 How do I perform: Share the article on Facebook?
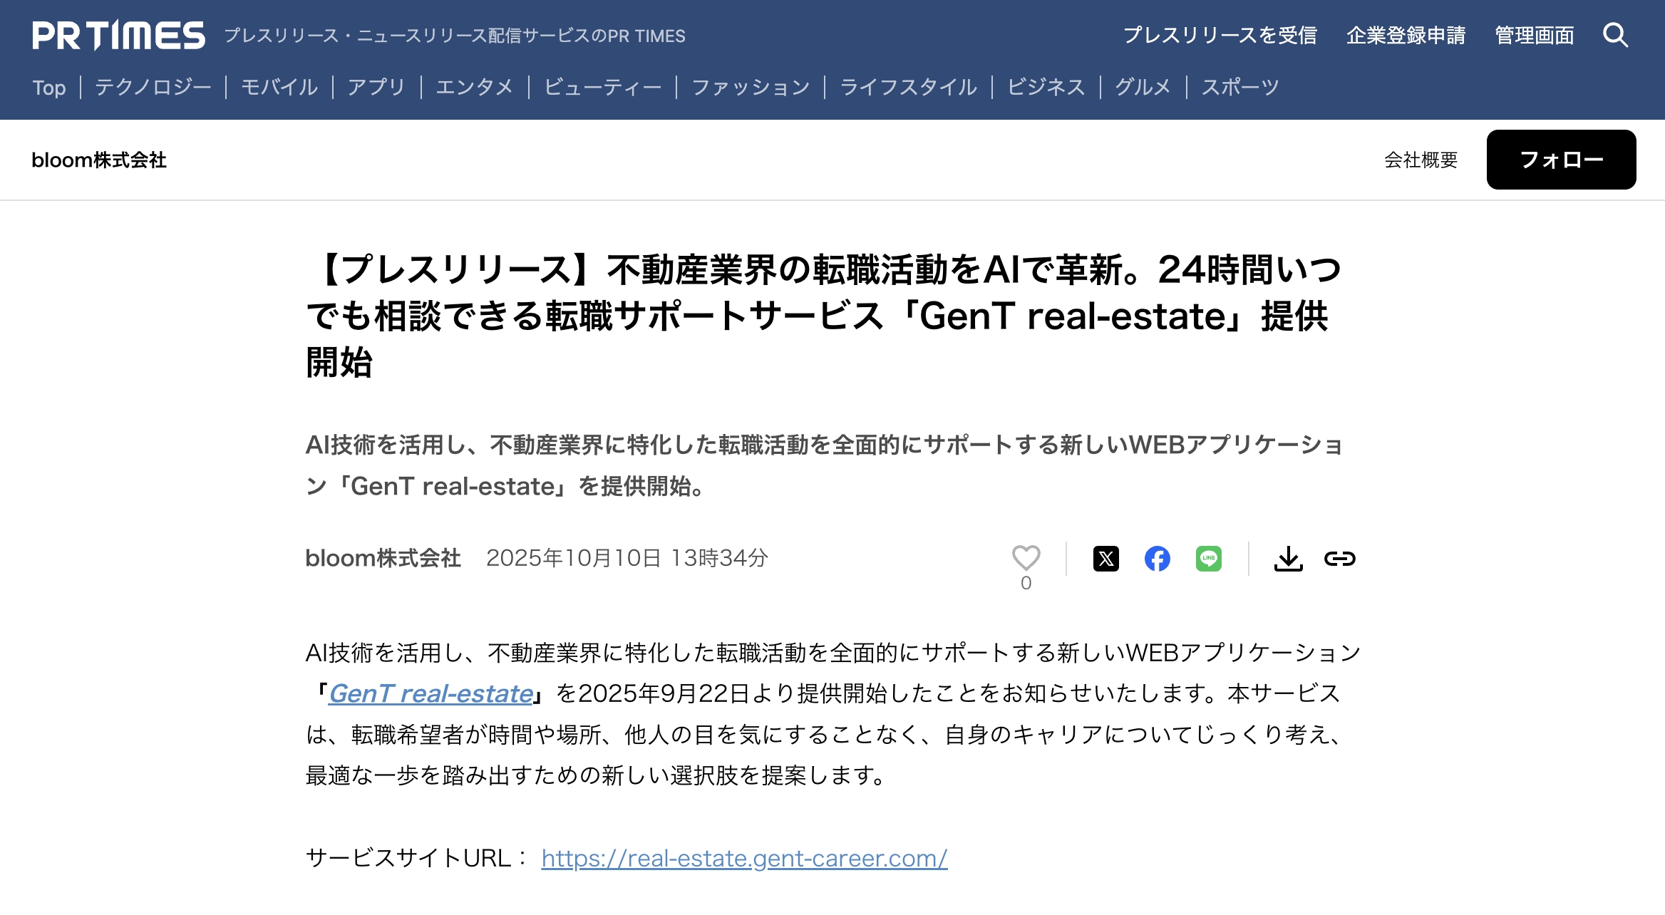(1157, 559)
